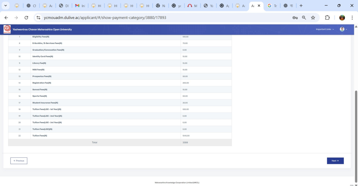Switch to the Google Translate tab
This screenshot has width=358, height=186.
(272, 6)
